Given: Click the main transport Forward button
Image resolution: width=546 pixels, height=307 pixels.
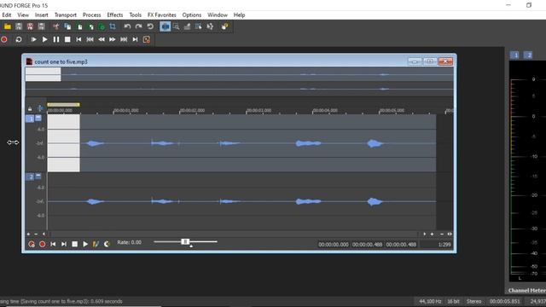Looking at the screenshot, I should pos(112,40).
